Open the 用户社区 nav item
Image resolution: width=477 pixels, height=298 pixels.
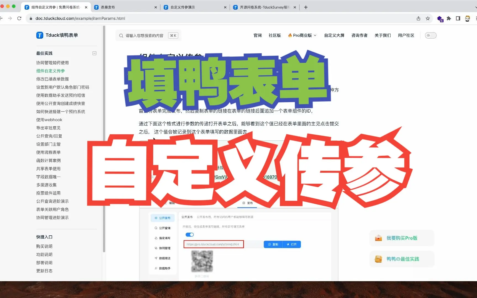click(x=406, y=35)
